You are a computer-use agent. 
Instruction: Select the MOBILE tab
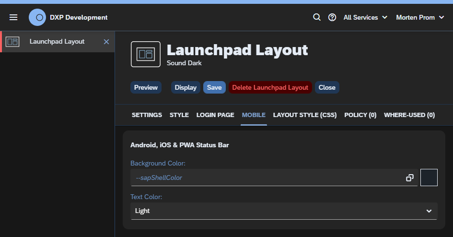[x=254, y=115]
